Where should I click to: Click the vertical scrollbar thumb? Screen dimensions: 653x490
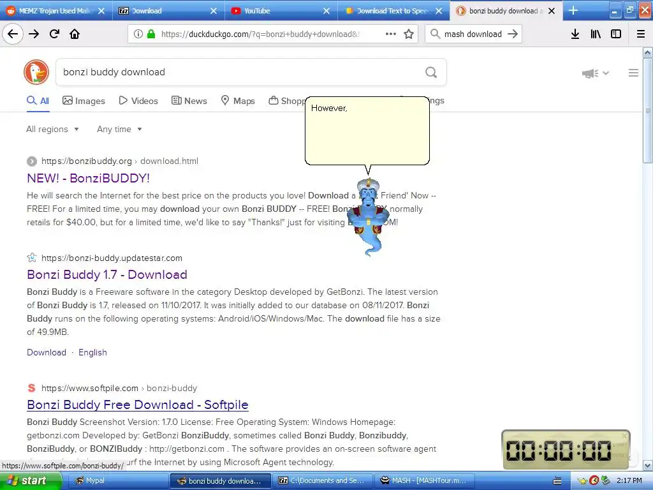[x=647, y=110]
